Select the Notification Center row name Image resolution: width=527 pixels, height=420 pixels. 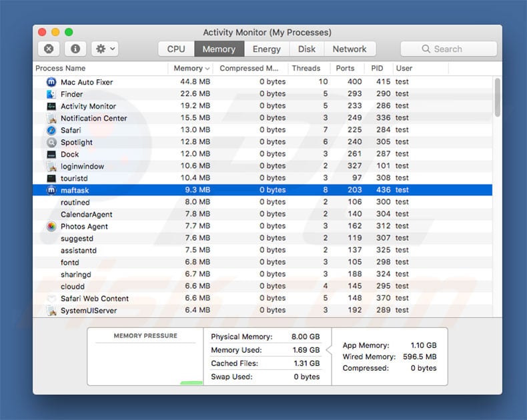[x=94, y=118]
